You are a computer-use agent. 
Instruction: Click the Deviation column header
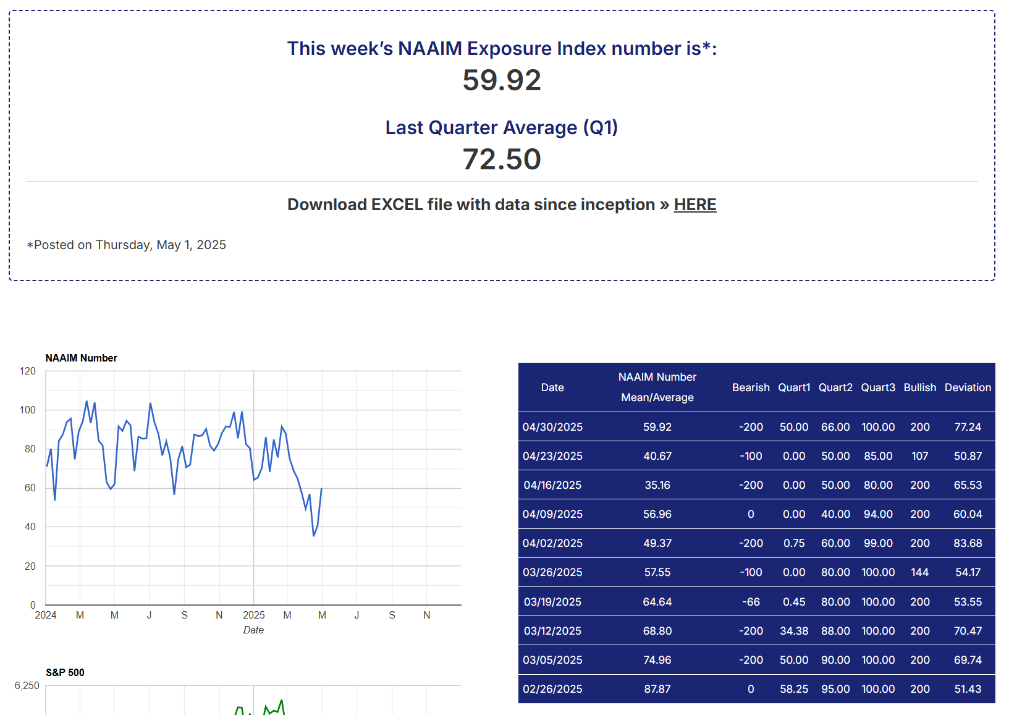[968, 387]
